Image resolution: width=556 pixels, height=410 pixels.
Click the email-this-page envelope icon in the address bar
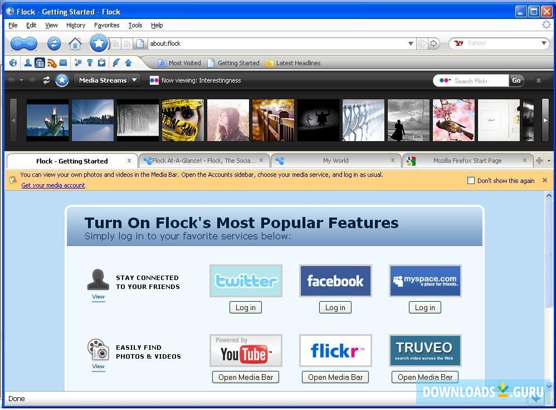pyautogui.click(x=422, y=44)
